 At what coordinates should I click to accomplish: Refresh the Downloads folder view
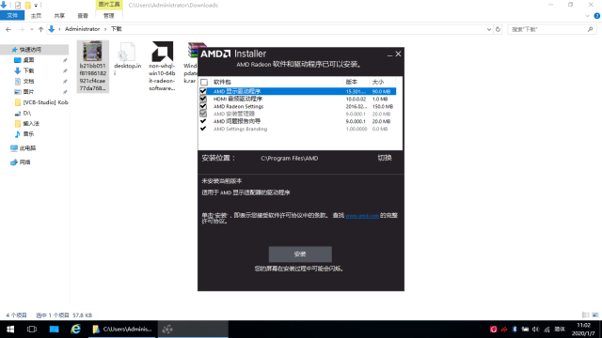[x=498, y=29]
